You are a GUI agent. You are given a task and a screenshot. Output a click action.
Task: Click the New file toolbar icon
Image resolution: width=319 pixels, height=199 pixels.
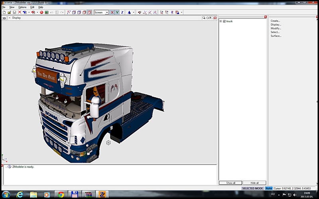[4, 12]
